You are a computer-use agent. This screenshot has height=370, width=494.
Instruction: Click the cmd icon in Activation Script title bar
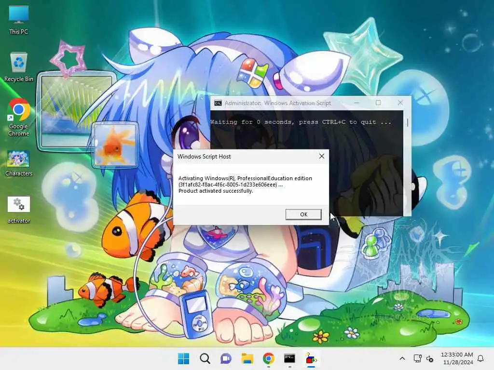pos(218,103)
